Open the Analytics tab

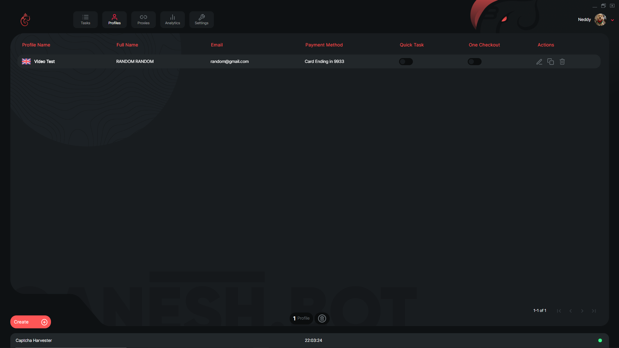pyautogui.click(x=173, y=20)
